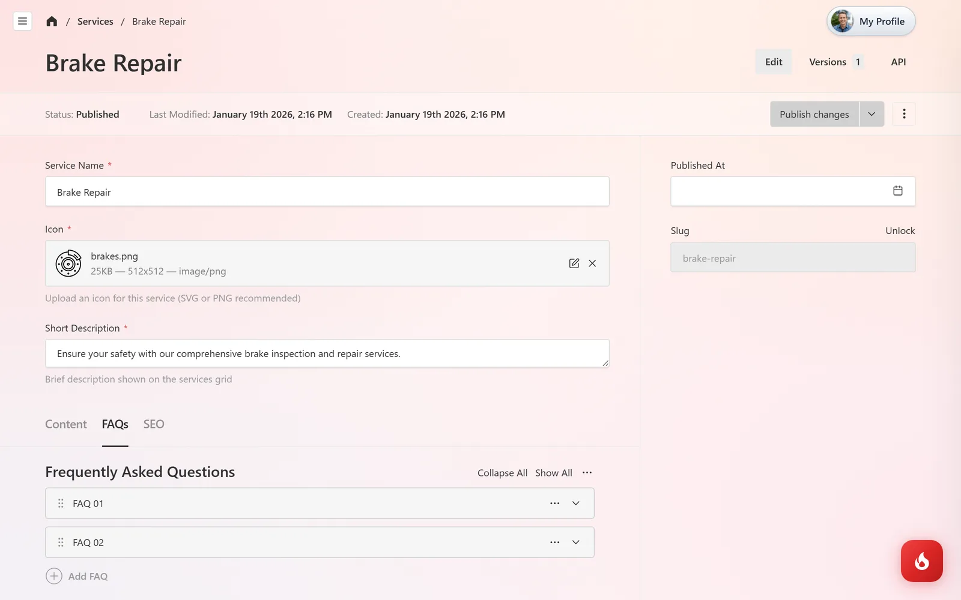Screen dimensions: 961x600
Task: Click the Service Name input field
Action: (327, 191)
